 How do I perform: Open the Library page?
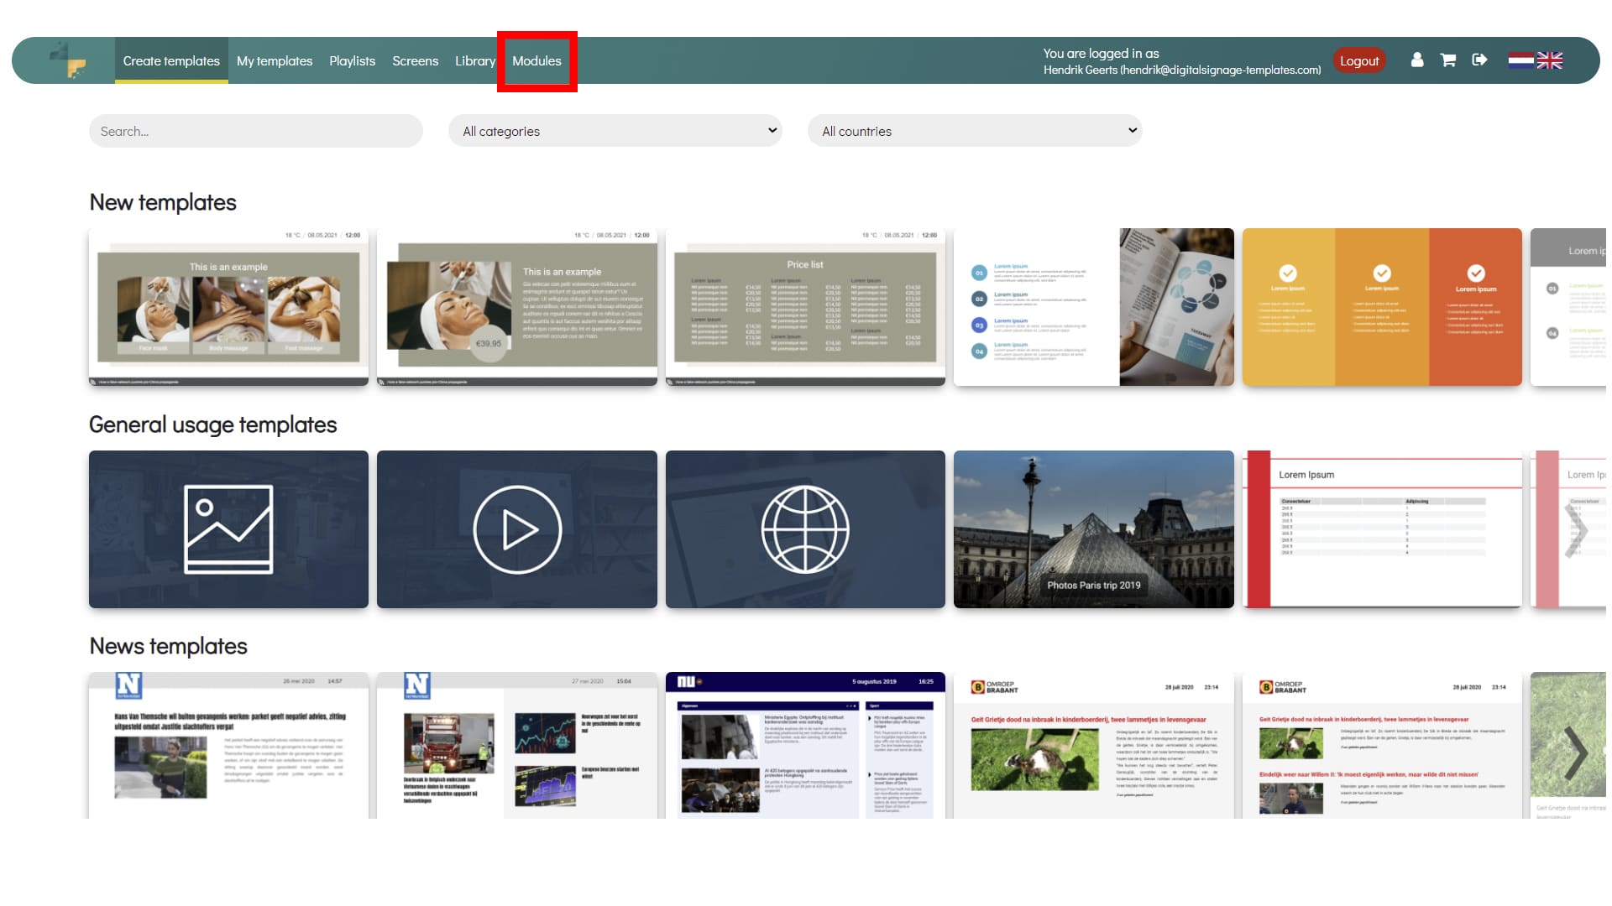475,60
